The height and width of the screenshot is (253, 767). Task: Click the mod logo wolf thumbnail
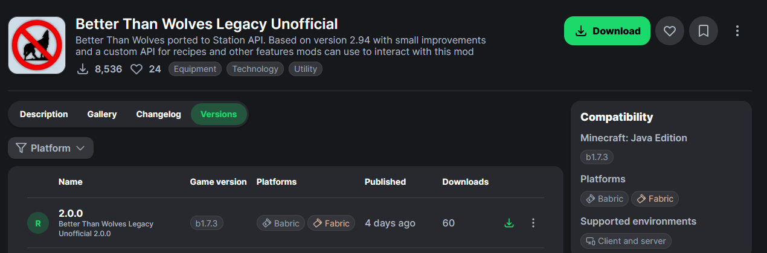click(x=37, y=45)
